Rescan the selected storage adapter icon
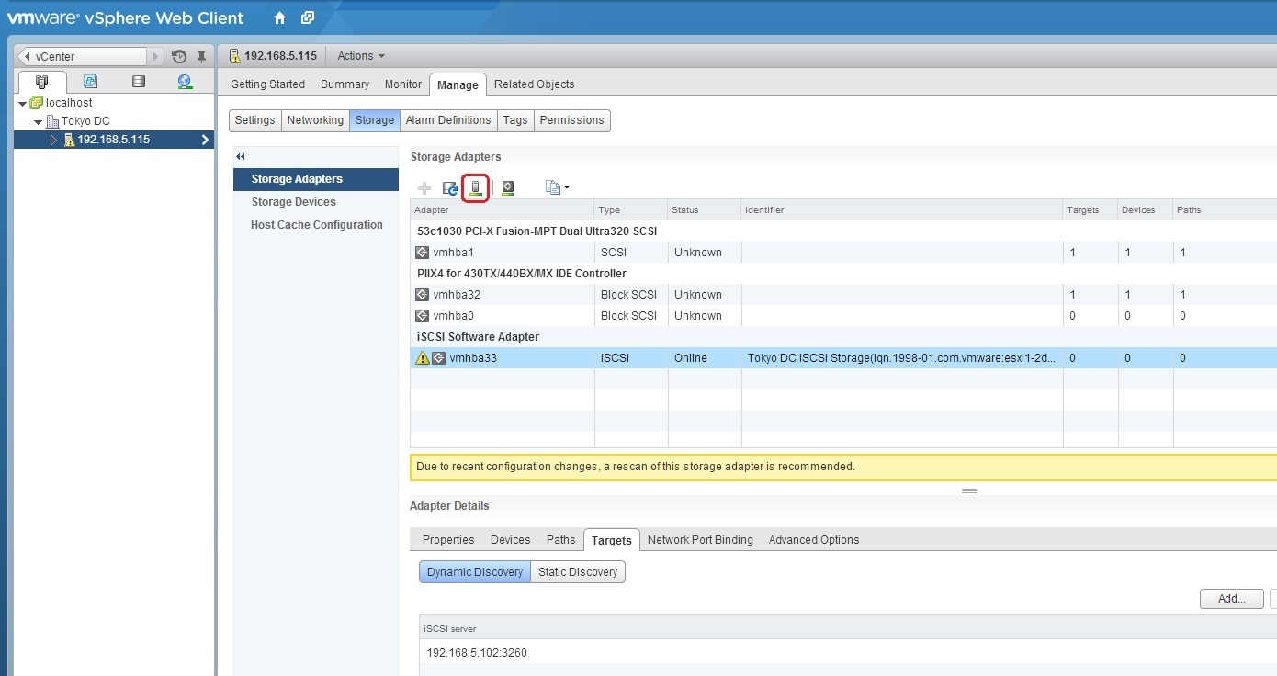This screenshot has width=1277, height=676. pyautogui.click(x=507, y=187)
